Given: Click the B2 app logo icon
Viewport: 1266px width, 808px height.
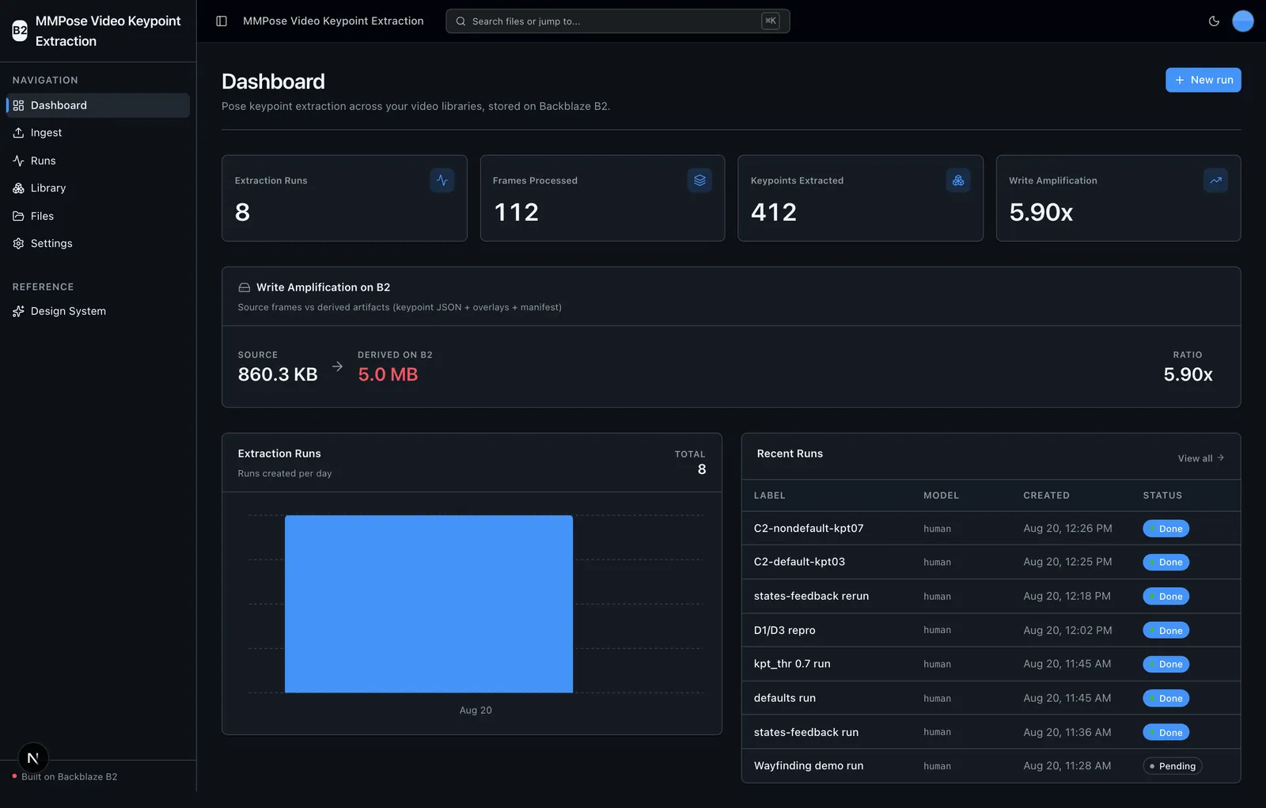Looking at the screenshot, I should 20,31.
